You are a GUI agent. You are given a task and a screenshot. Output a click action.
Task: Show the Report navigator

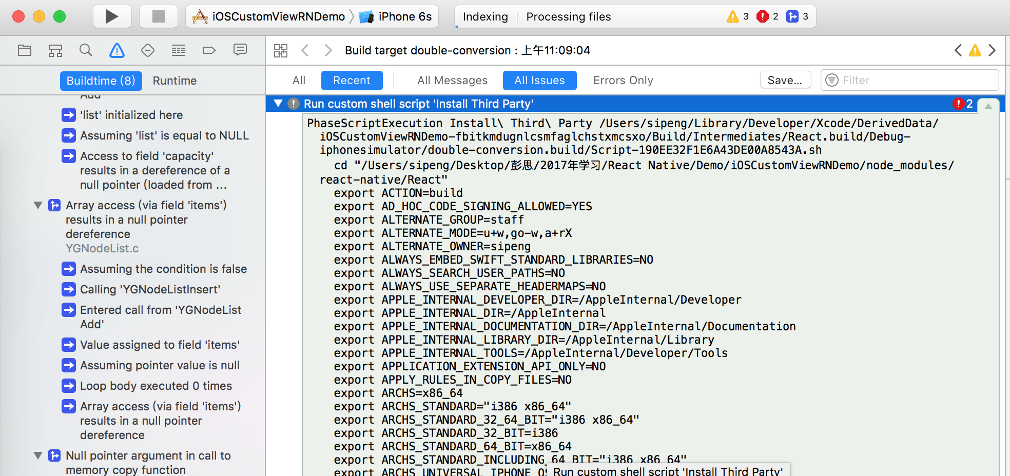tap(240, 50)
